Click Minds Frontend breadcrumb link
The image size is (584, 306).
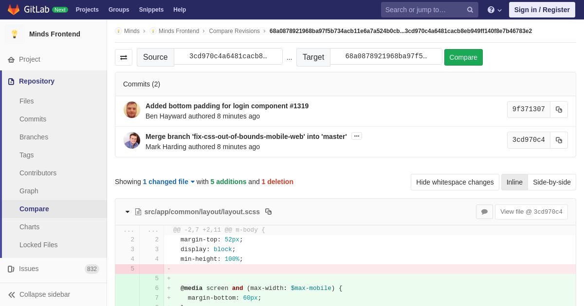pos(179,31)
